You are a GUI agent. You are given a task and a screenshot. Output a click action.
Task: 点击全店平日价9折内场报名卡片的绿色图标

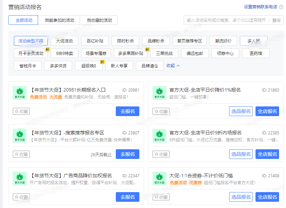point(159,136)
